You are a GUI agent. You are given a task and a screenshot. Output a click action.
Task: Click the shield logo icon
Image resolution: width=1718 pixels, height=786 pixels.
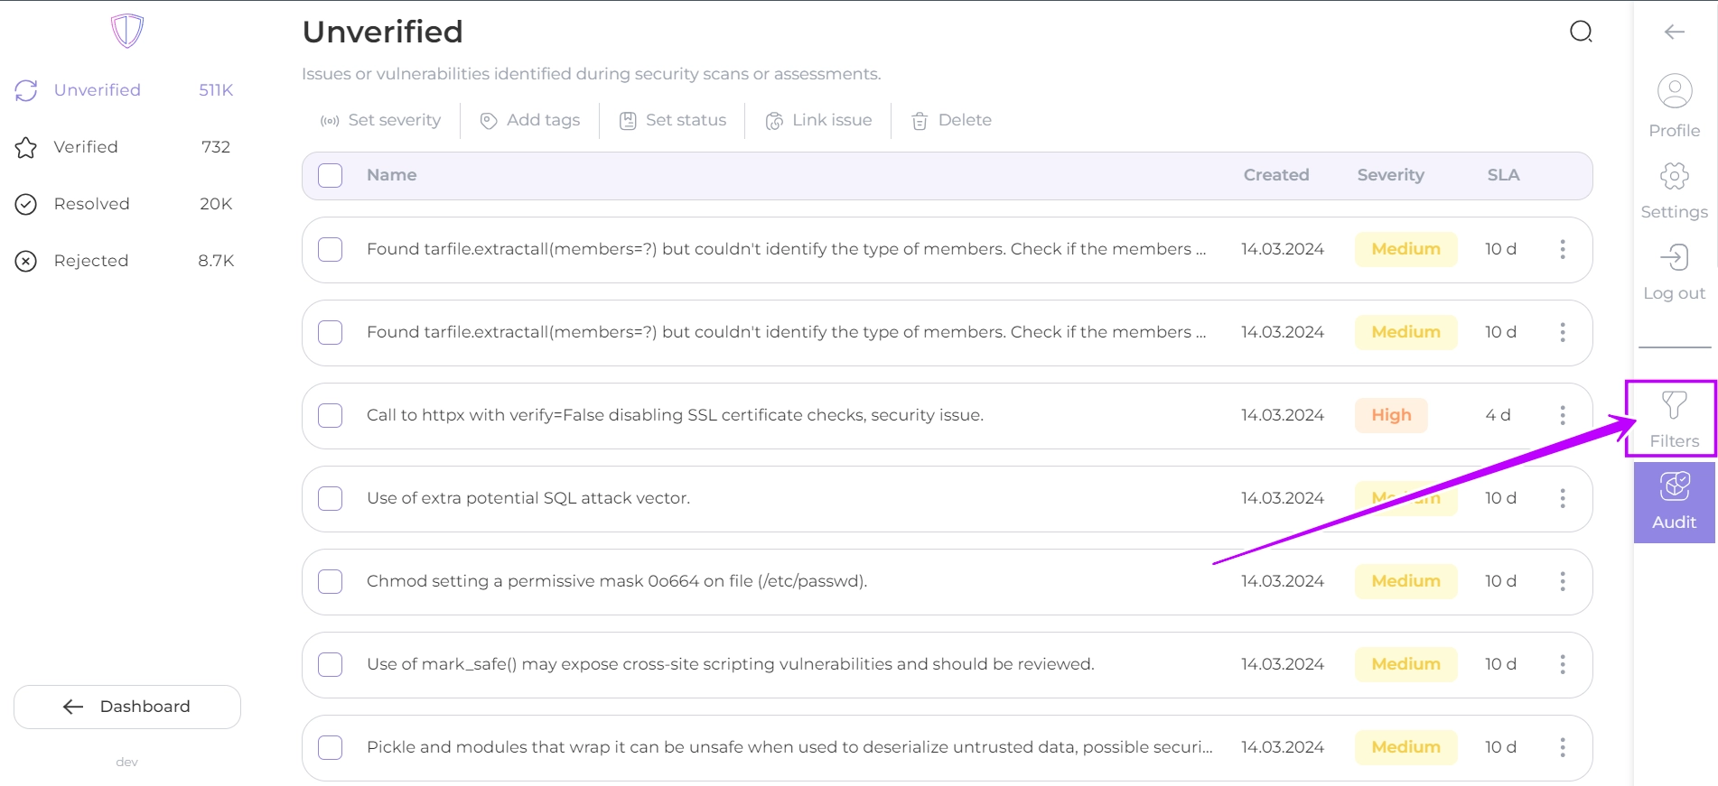[x=127, y=31]
